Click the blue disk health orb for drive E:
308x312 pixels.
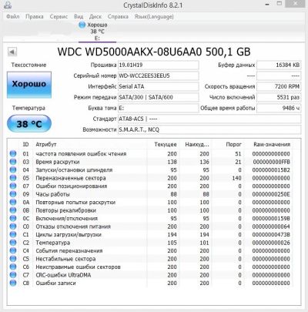[x=82, y=25]
